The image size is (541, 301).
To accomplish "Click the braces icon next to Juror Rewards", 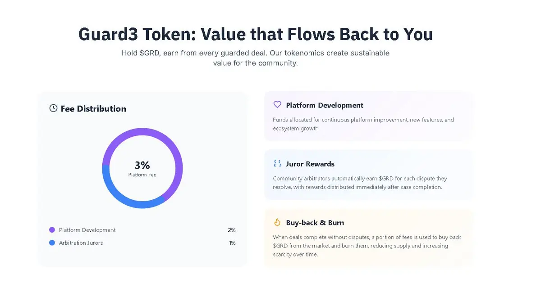I will pyautogui.click(x=277, y=164).
